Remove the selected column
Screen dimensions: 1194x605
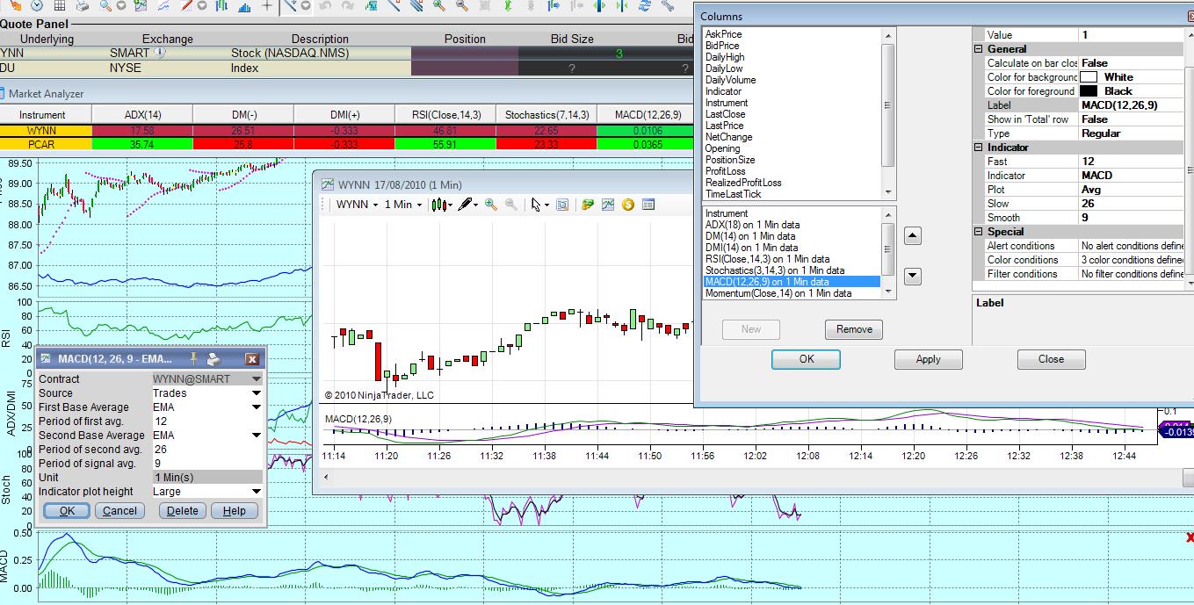(x=854, y=329)
